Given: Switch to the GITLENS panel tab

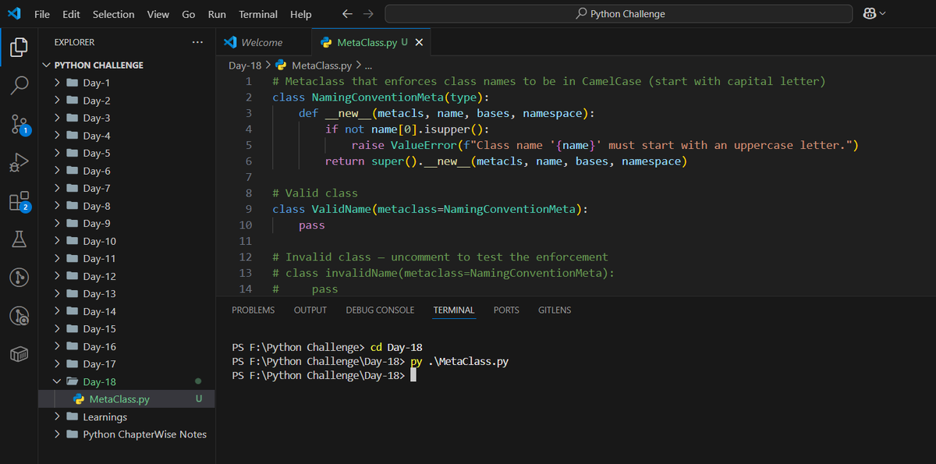Looking at the screenshot, I should [x=555, y=310].
